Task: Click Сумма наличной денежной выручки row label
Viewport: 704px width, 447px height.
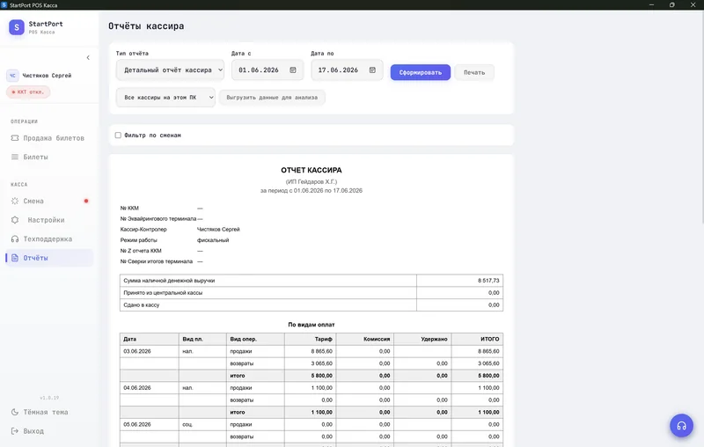Action: tap(169, 281)
